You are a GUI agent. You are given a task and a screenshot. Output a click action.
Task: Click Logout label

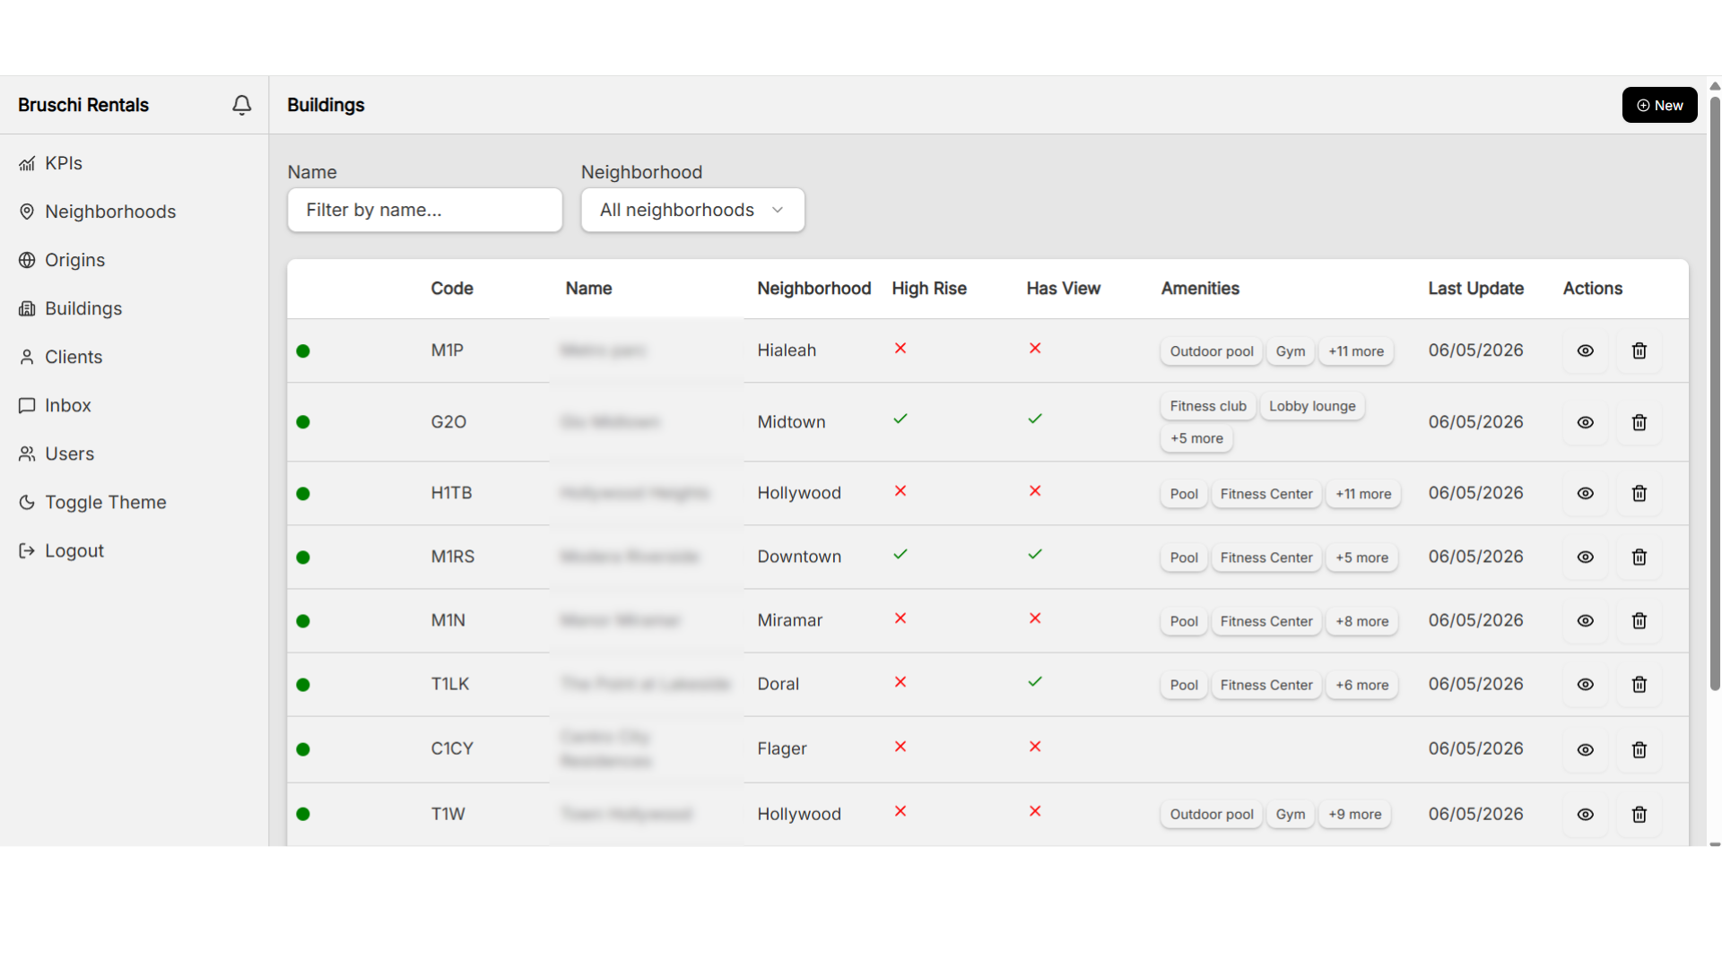pyautogui.click(x=74, y=550)
